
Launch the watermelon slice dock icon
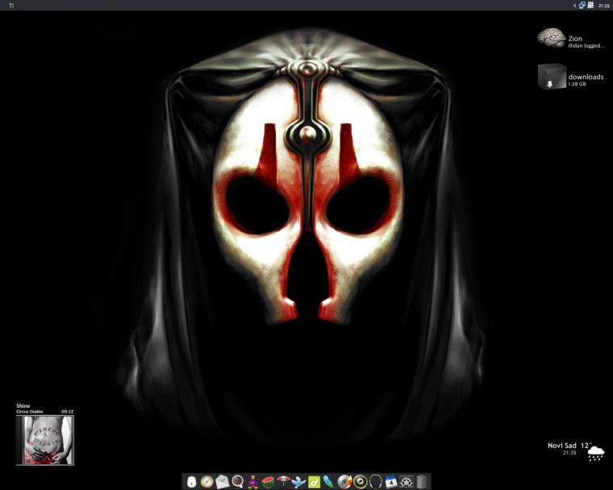click(x=268, y=481)
